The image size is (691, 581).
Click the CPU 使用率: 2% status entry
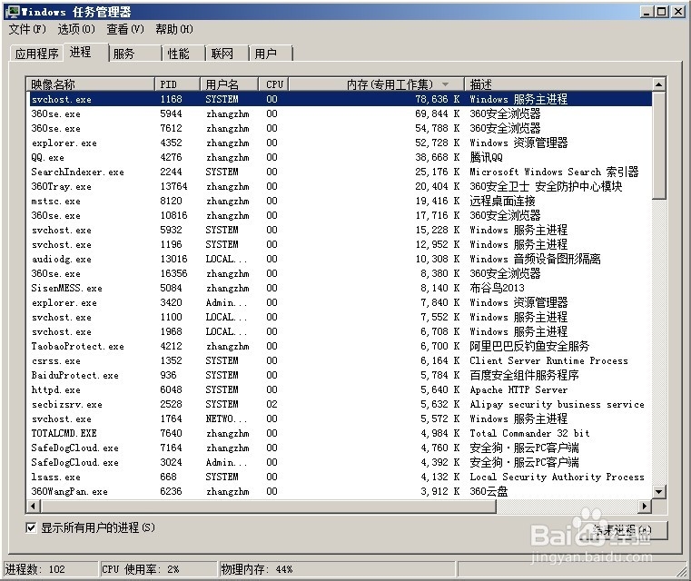159,569
